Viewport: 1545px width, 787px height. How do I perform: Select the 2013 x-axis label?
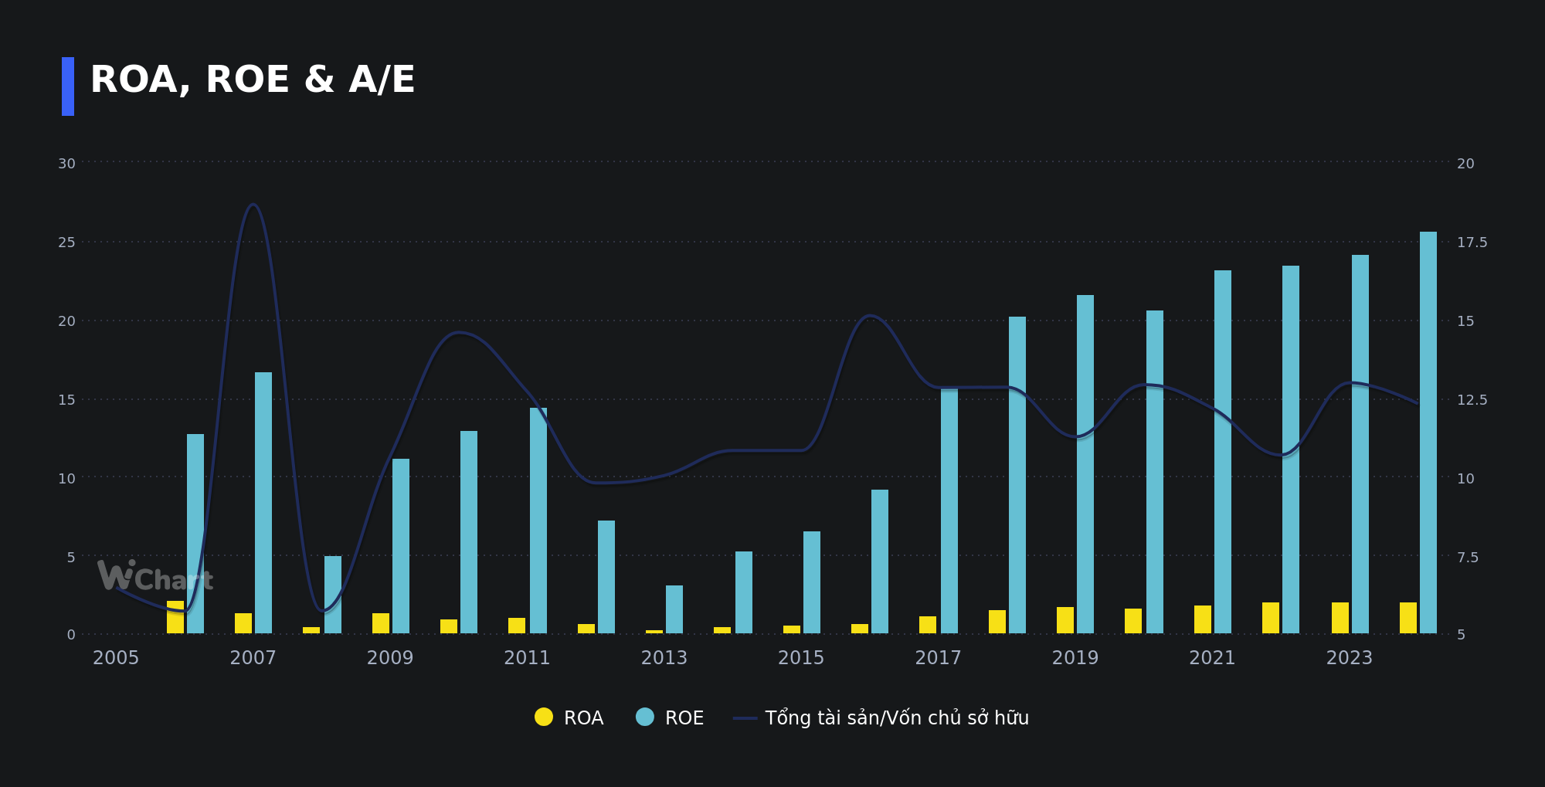pos(664,658)
